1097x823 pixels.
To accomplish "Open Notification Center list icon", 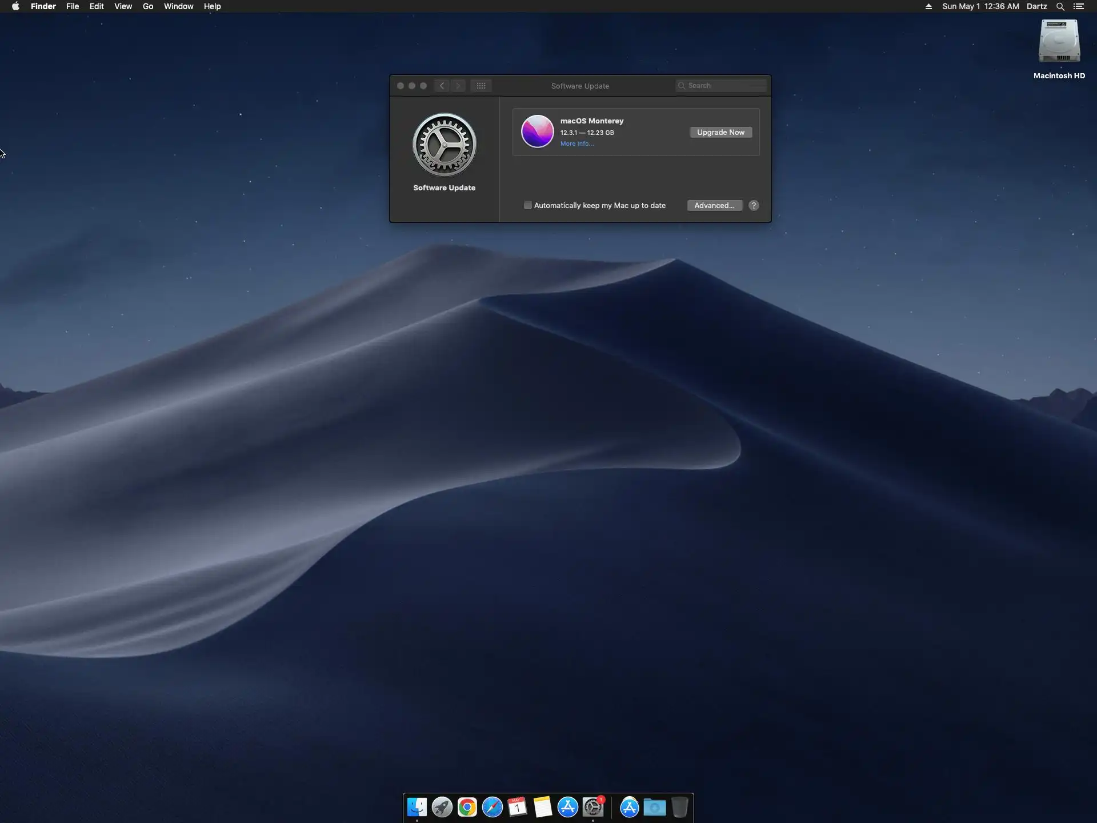I will click(x=1079, y=6).
